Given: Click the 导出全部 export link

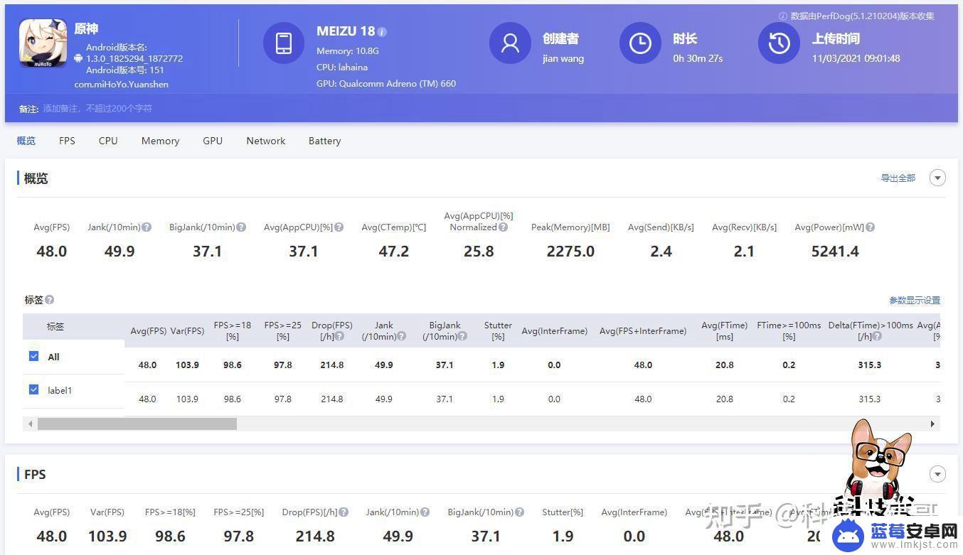Looking at the screenshot, I should pos(898,178).
